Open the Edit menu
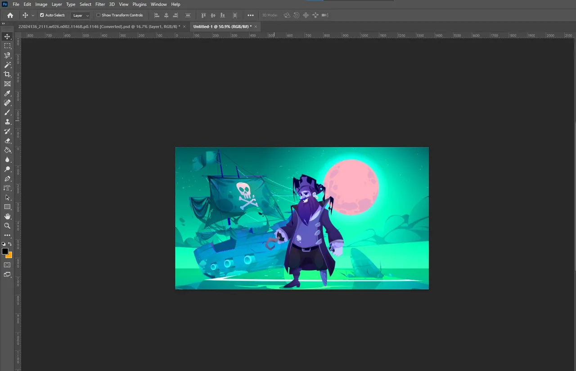Image resolution: width=576 pixels, height=371 pixels. point(27,4)
